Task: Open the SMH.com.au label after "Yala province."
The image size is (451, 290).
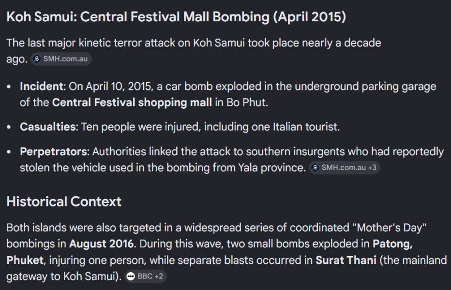Action: [x=344, y=168]
